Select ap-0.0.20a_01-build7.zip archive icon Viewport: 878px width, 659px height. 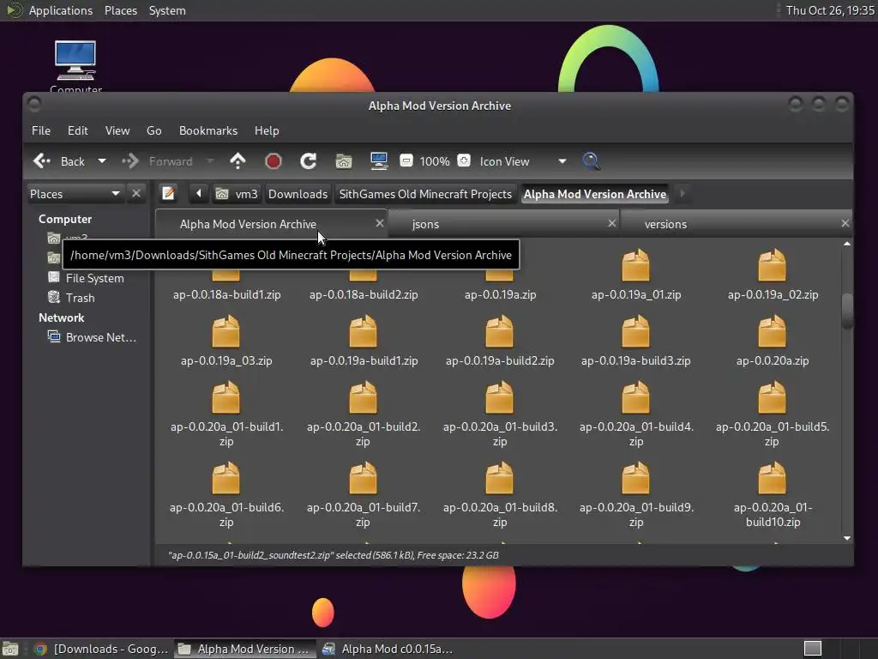(x=363, y=478)
